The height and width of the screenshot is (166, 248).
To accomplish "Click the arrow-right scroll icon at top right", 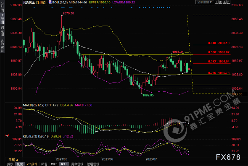I will coord(229,2).
